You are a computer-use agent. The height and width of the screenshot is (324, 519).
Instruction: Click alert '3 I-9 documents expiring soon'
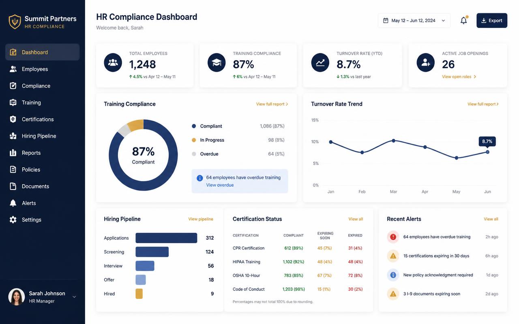point(432,294)
